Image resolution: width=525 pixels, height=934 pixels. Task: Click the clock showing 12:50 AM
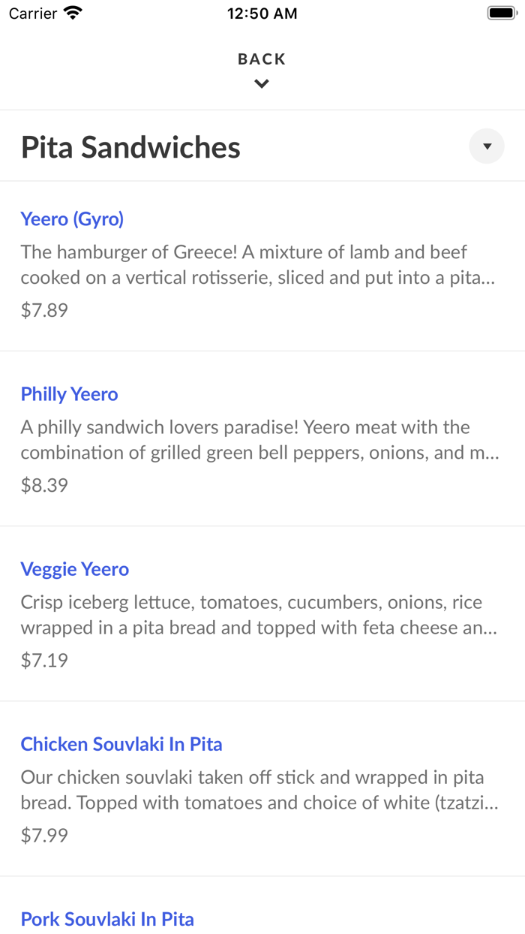[262, 12]
